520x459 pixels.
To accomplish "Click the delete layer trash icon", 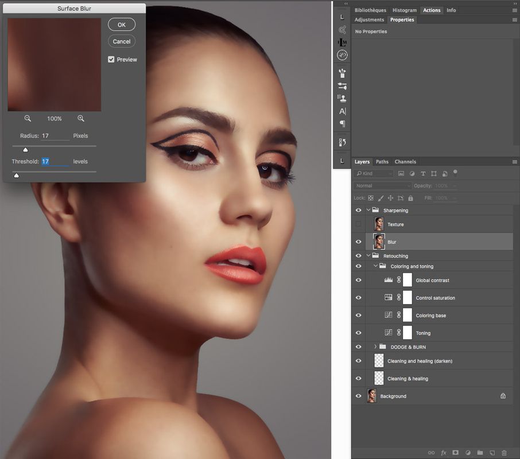I will [504, 453].
